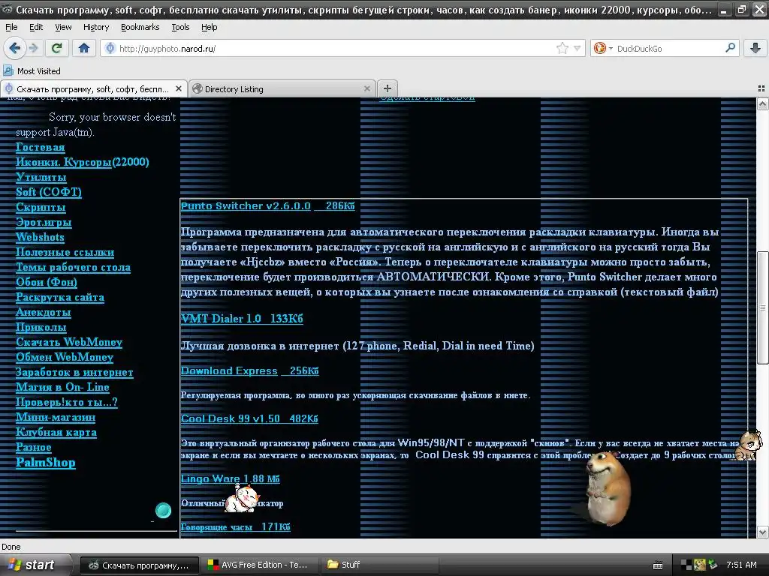Open the Stuff folder taskbar item
This screenshot has width=769, height=576.
(379, 565)
